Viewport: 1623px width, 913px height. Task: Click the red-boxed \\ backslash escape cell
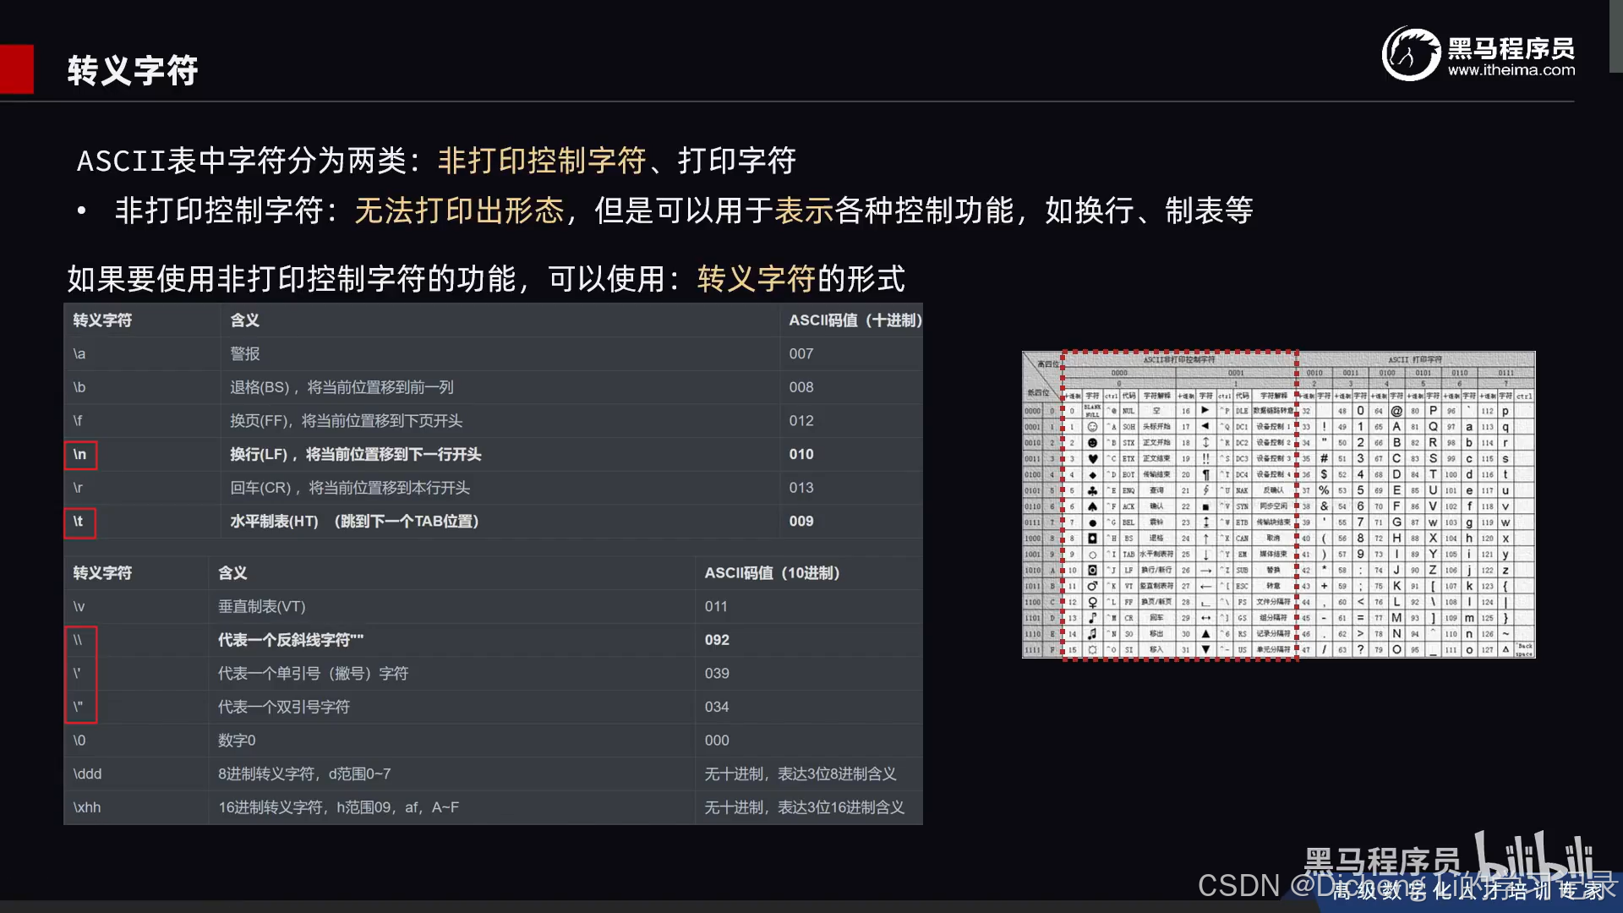[79, 641]
